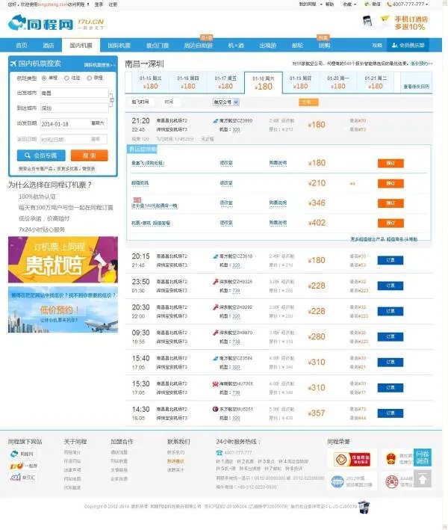This screenshot has width=448, height=530.
Task: Select the 单程 one-way radio button
Action: click(x=44, y=78)
